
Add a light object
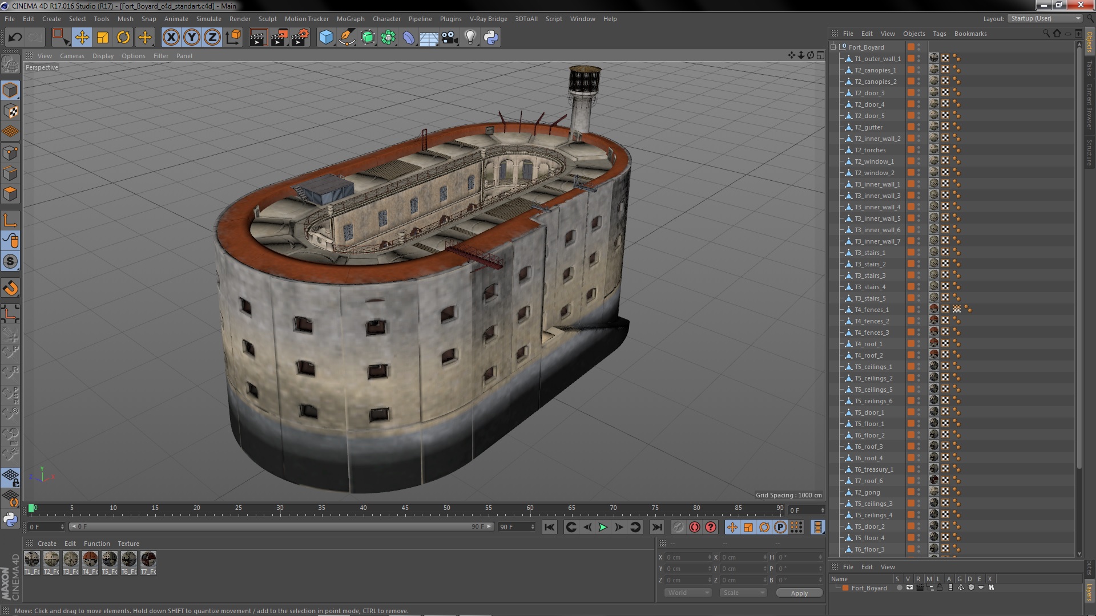470,38
